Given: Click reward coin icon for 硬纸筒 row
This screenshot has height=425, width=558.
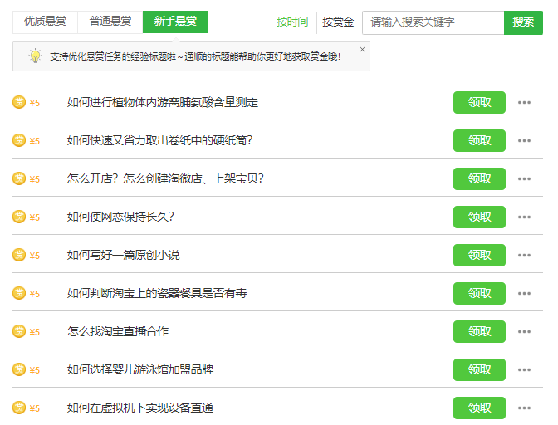Looking at the screenshot, I should tap(19, 140).
